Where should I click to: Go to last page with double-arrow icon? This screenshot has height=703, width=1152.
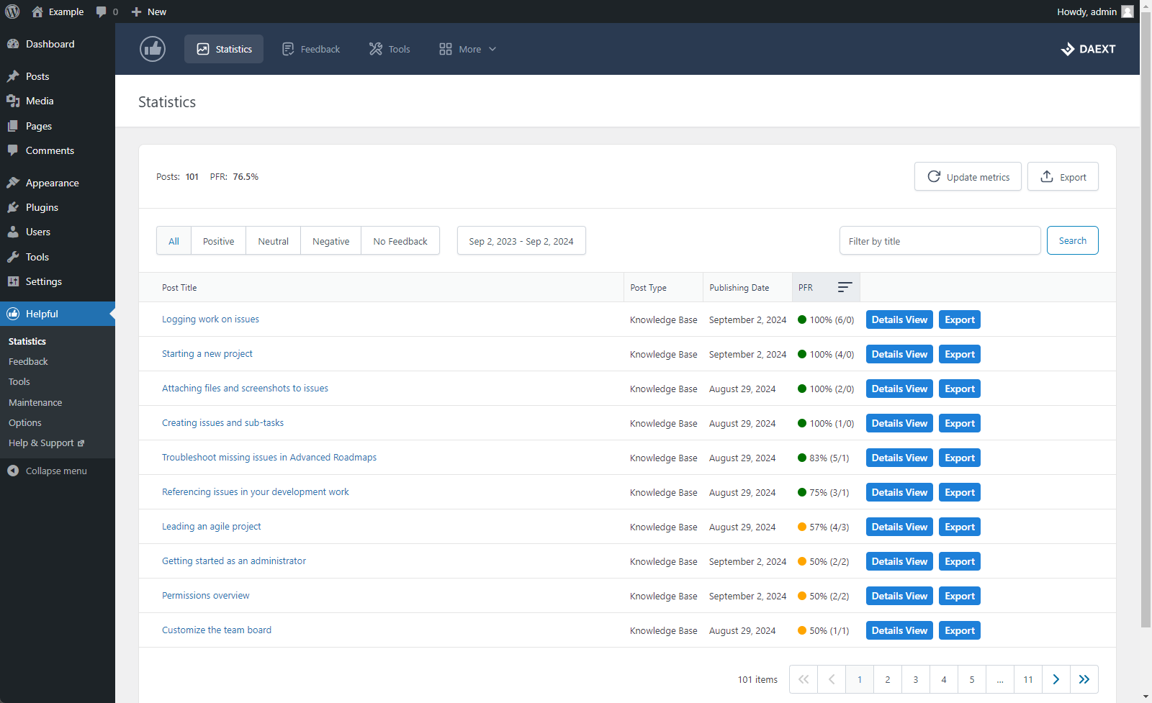(x=1084, y=679)
